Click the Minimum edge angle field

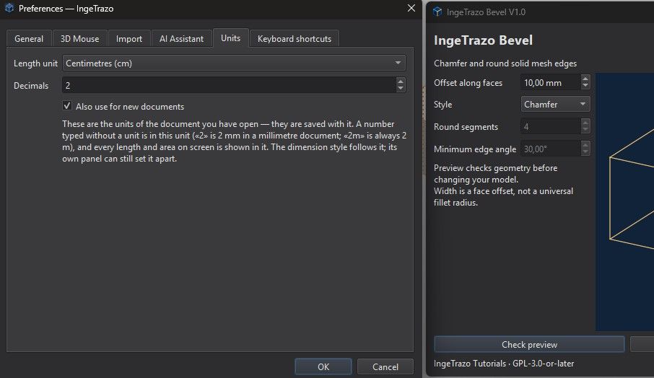(x=551, y=149)
